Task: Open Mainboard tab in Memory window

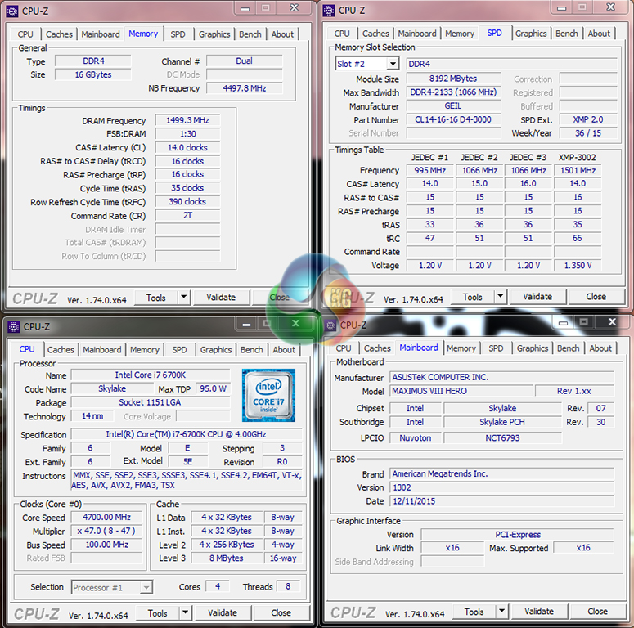Action: (x=101, y=34)
